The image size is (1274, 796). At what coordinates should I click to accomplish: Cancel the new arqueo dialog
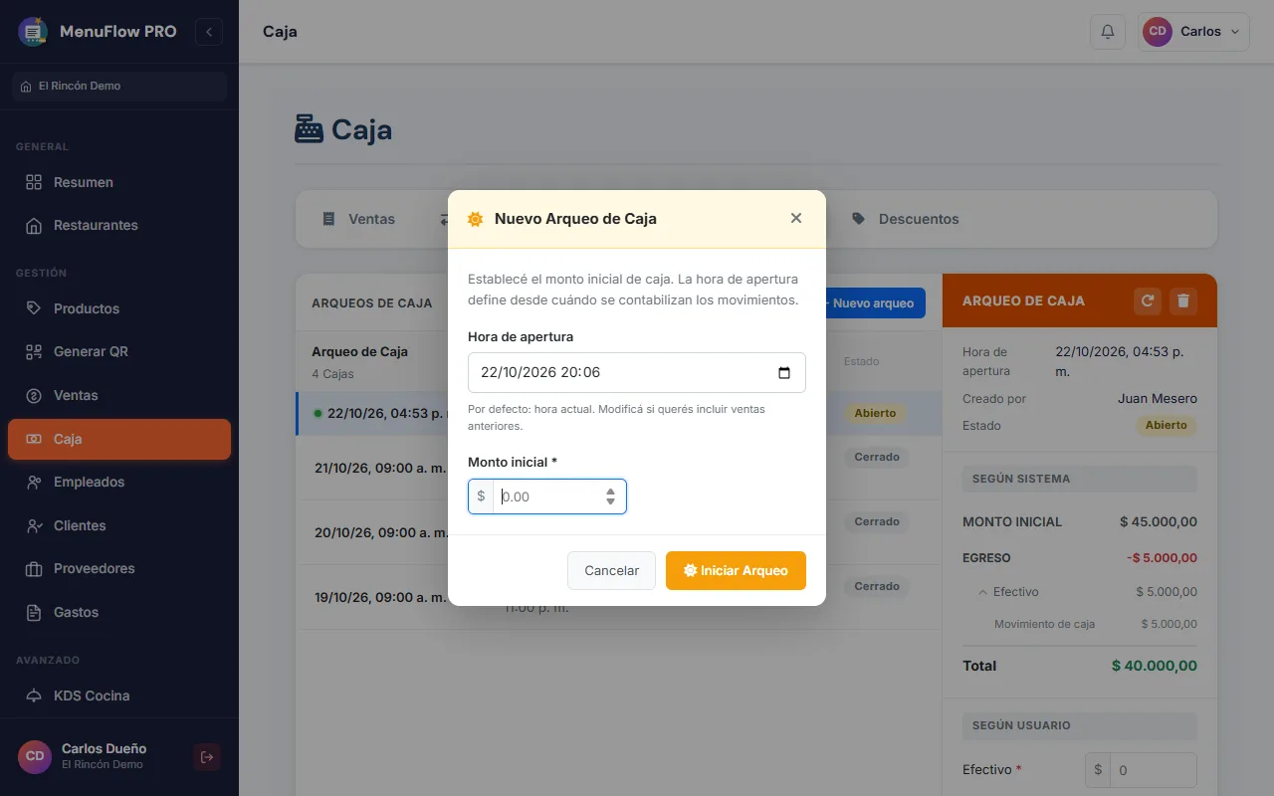point(611,571)
